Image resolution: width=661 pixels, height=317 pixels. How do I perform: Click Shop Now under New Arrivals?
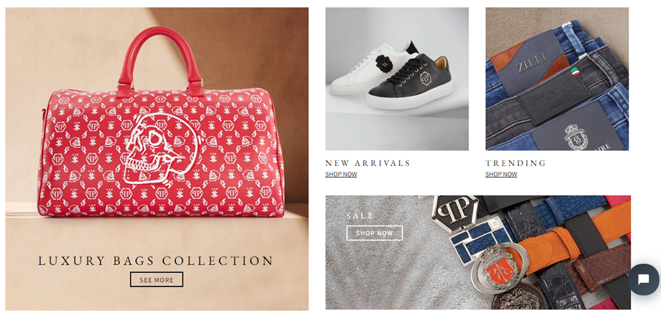point(341,174)
